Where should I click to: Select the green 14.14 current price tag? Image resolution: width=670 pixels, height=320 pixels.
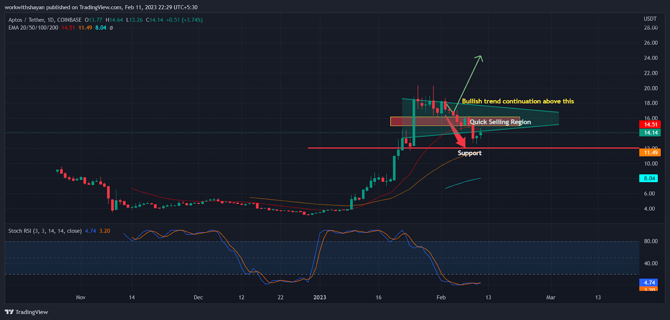point(650,133)
